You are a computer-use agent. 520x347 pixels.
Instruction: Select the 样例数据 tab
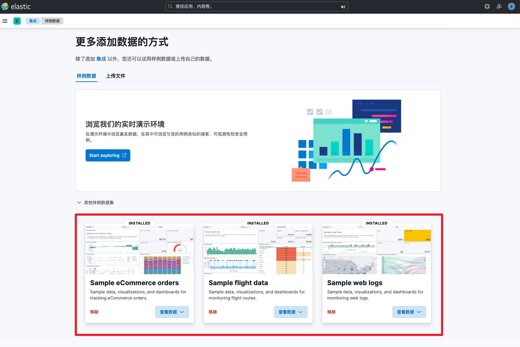tap(86, 76)
